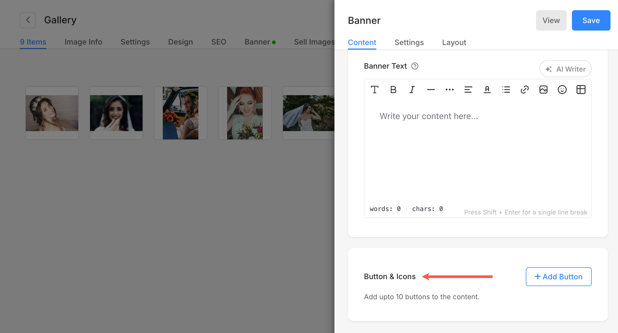Viewport: 618px width, 333px height.
Task: Toggle bold formatting in editor
Action: tap(393, 90)
